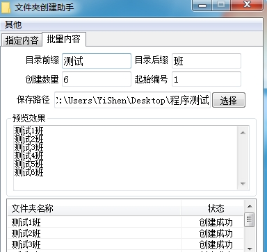The width and height of the screenshot is (267, 252).
Task: Click the results list scrollbar up arrow
Action: pyautogui.click(x=250, y=206)
